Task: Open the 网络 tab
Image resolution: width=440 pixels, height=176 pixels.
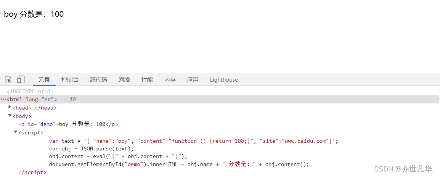Action: [x=124, y=80]
